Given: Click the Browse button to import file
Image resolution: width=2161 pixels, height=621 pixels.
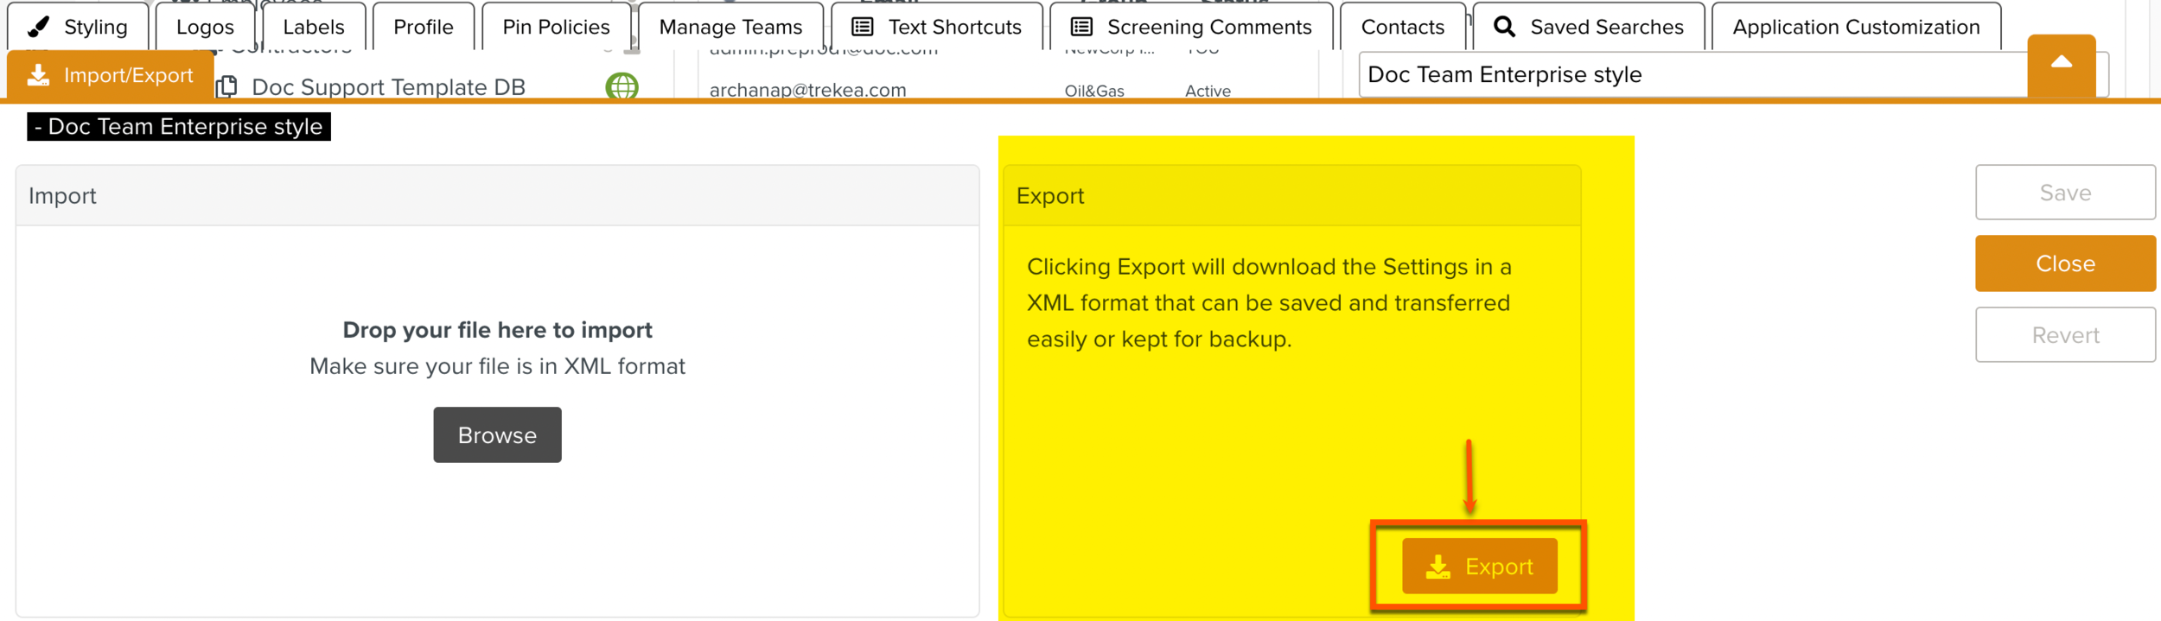Looking at the screenshot, I should pyautogui.click(x=497, y=434).
